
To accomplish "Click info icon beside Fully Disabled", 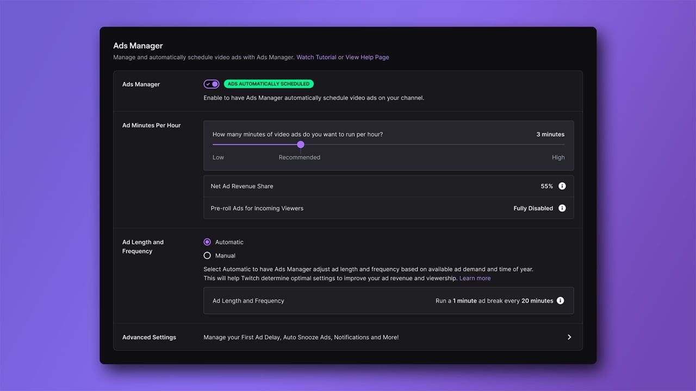I will coord(562,209).
